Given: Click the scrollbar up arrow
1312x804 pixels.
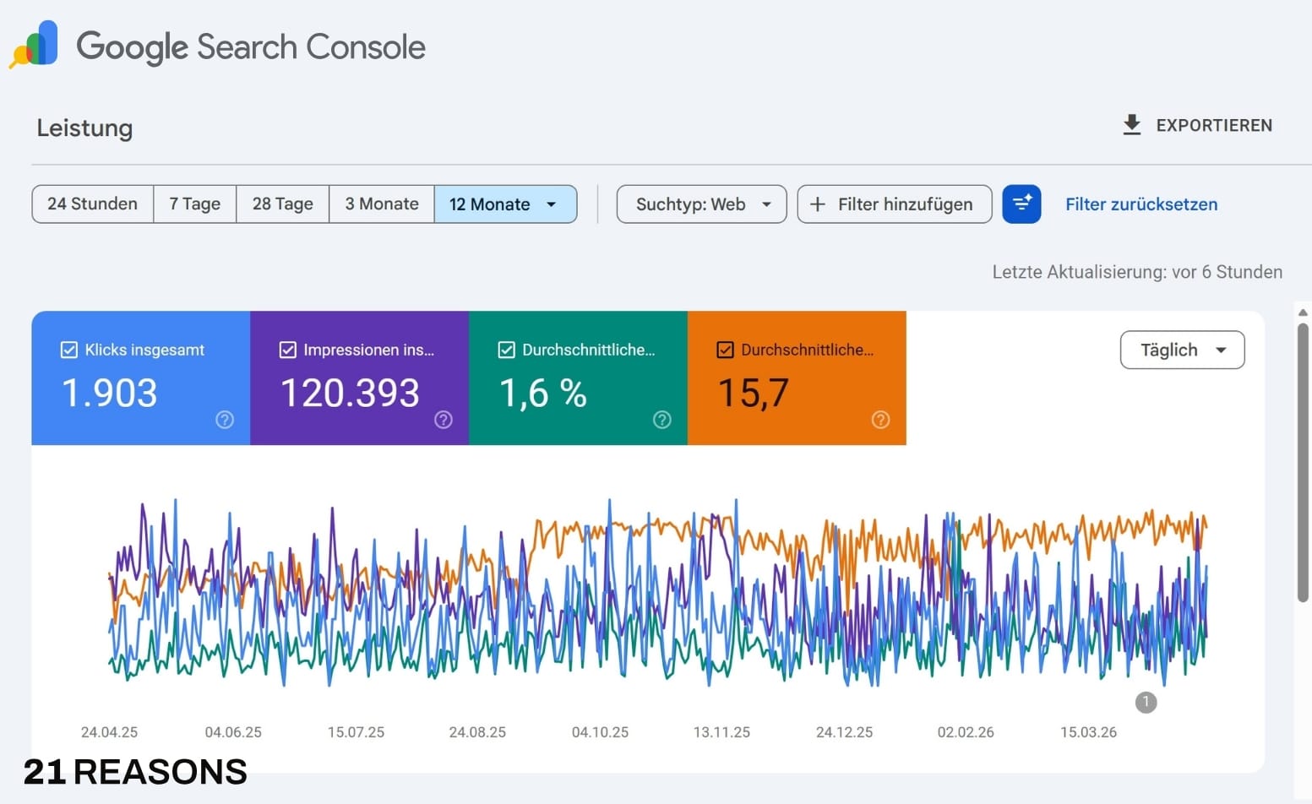Looking at the screenshot, I should pos(1304,312).
